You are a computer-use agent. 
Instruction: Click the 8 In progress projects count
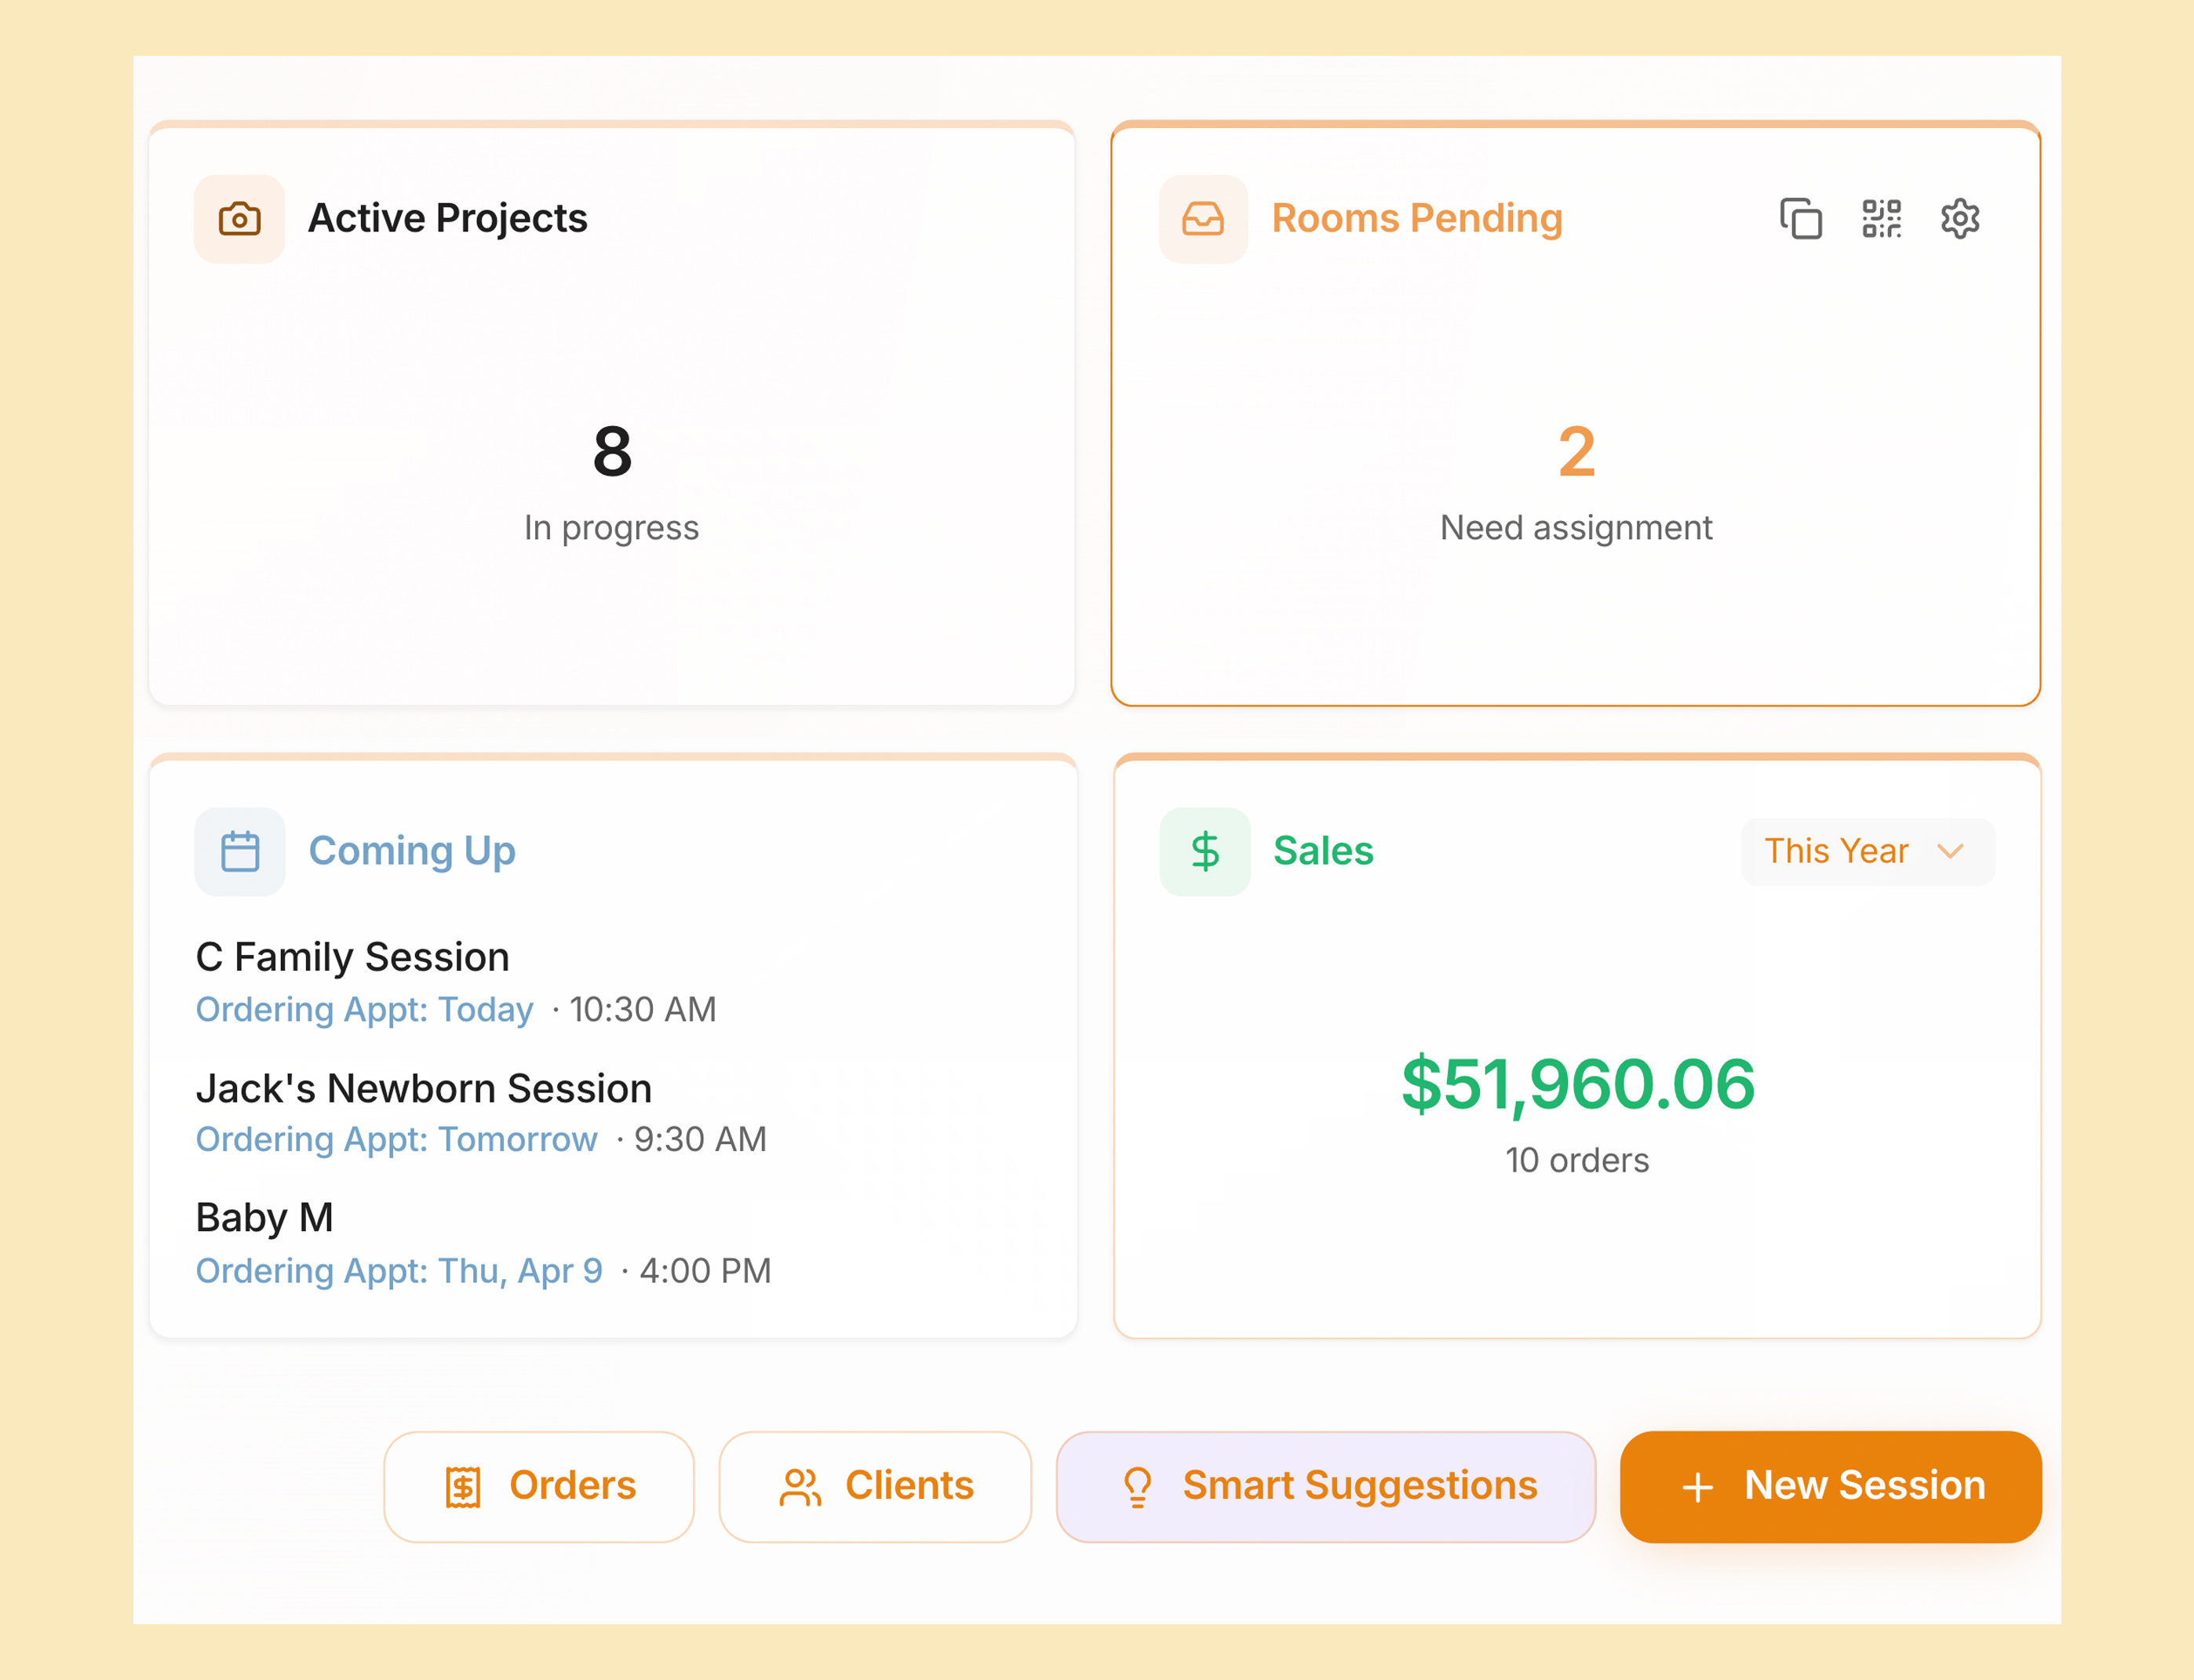612,452
